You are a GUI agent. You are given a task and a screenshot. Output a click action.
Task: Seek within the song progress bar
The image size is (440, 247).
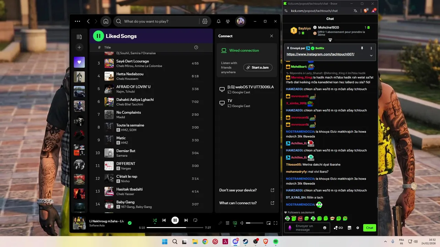tap(175, 227)
